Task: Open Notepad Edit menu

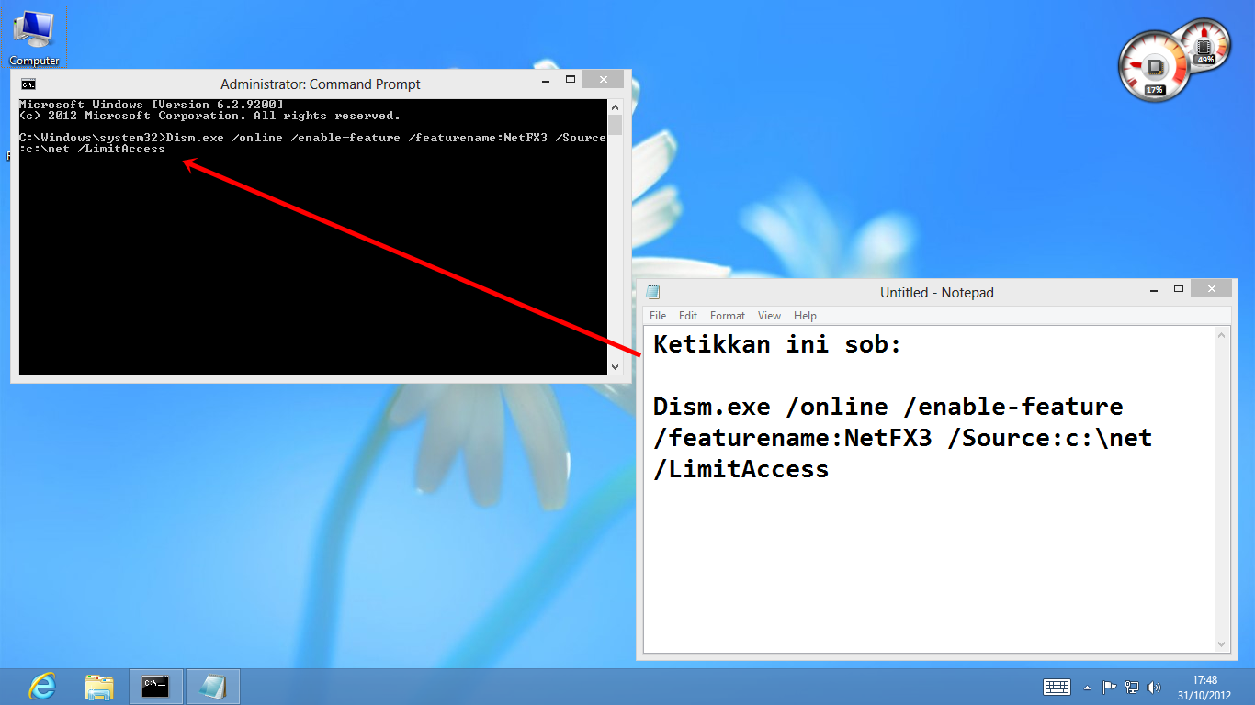Action: (x=688, y=316)
